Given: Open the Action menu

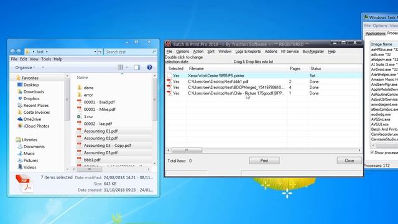Looking at the screenshot, I should tap(198, 51).
